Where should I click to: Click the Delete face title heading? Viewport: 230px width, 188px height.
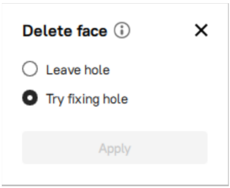(65, 31)
